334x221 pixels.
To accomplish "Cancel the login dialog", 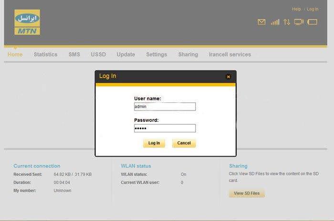I will pos(184,143).
